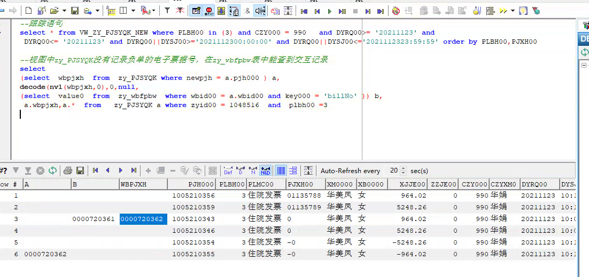The height and width of the screenshot is (277, 589).
Task: Save the editor file with floppy icon
Action: (x=75, y=11)
